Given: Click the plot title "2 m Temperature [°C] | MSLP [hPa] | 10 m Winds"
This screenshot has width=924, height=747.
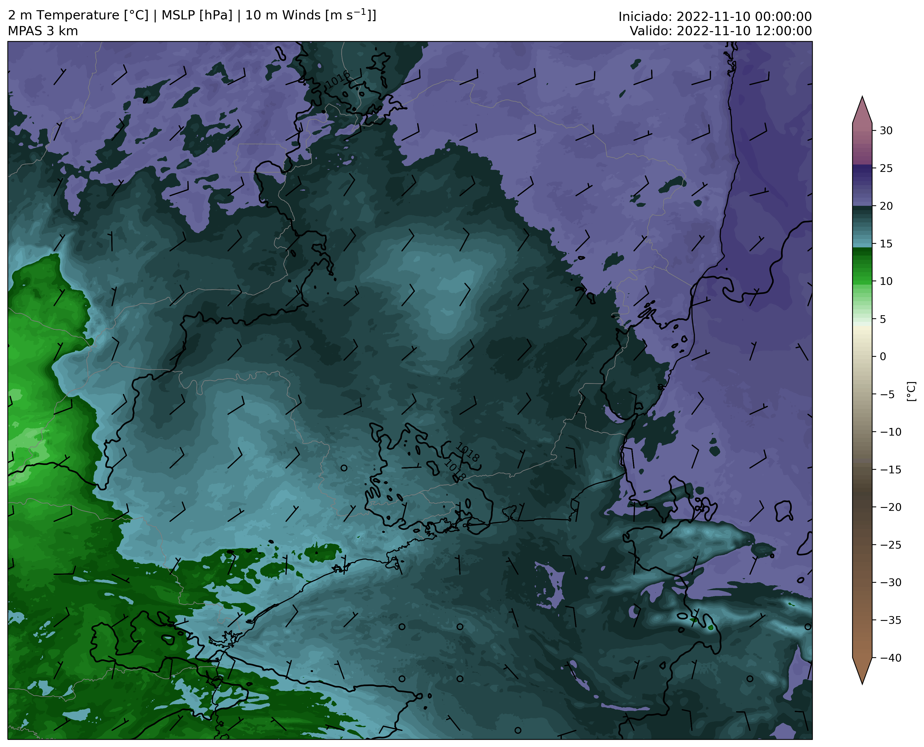Looking at the screenshot, I should click(x=192, y=15).
